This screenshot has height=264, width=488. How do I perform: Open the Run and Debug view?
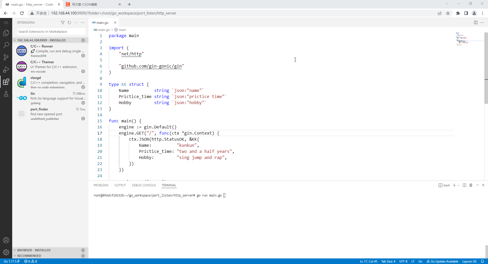(x=6, y=70)
